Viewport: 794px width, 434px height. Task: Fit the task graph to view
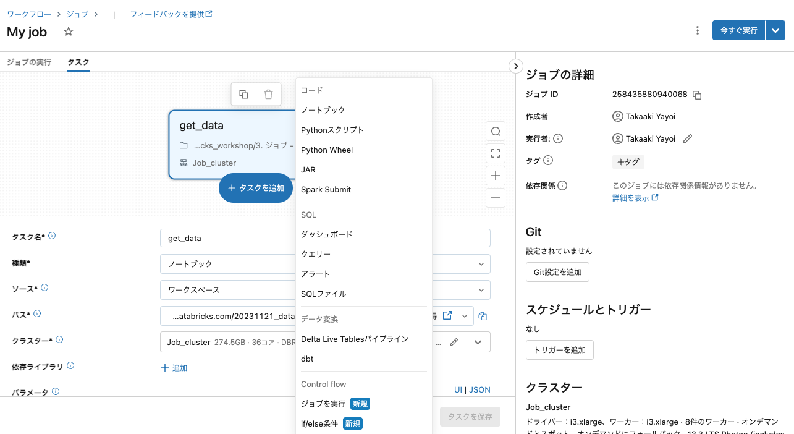495,153
